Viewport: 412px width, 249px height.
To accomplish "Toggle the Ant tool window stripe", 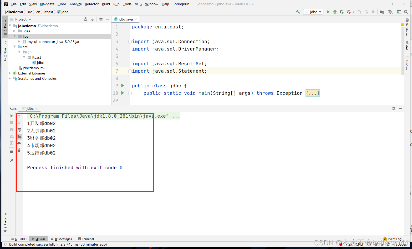I will tap(407, 45).
